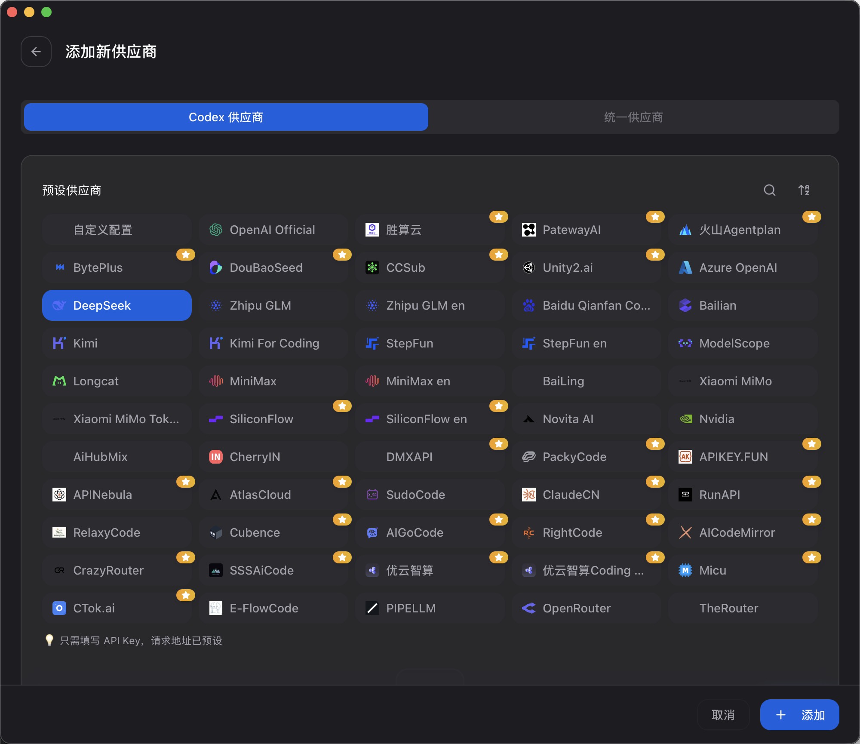860x744 pixels.
Task: Click the green macOS fullscreen window button
Action: [x=46, y=12]
